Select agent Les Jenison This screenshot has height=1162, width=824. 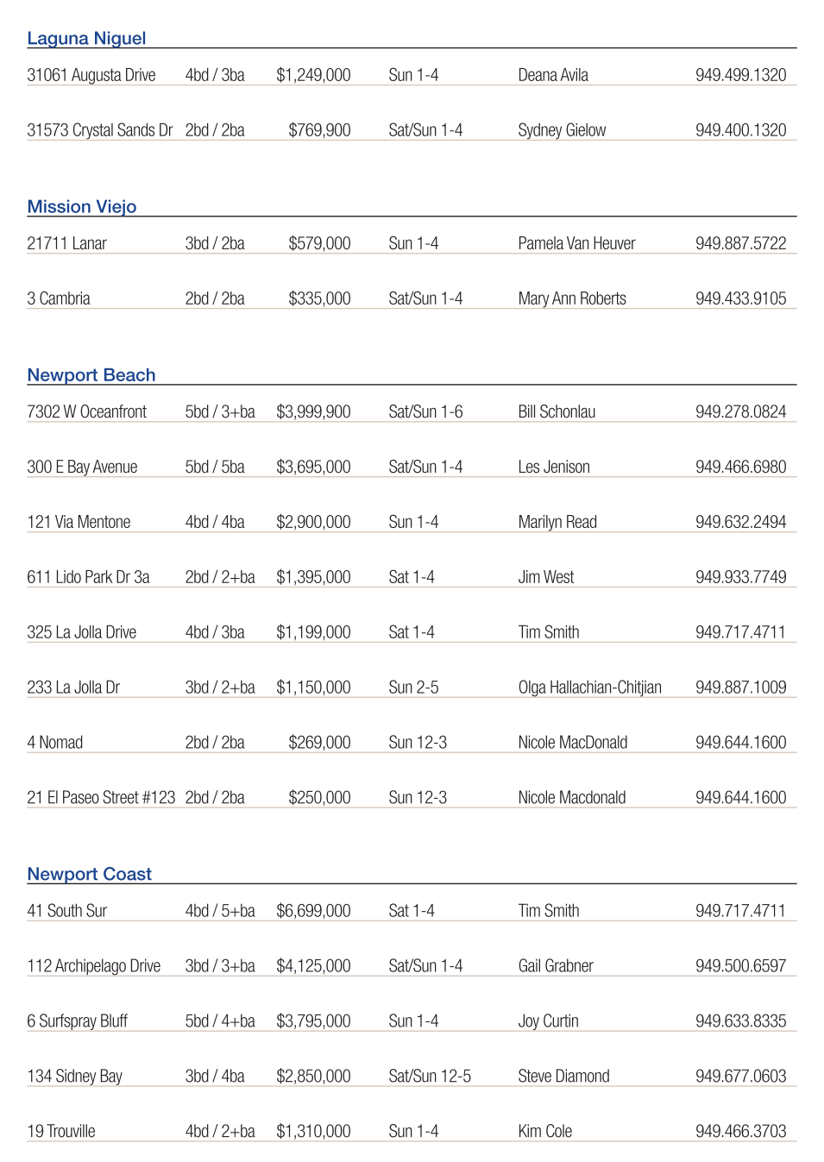(554, 467)
